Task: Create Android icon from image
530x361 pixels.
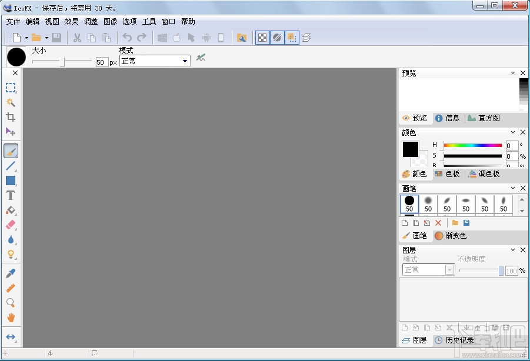Action: [206, 38]
